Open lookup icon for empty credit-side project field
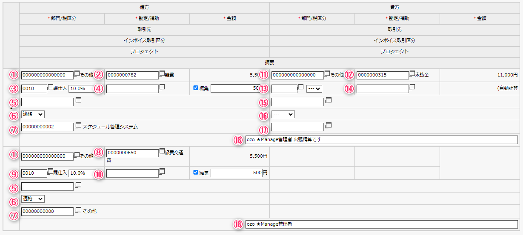 click(x=328, y=126)
